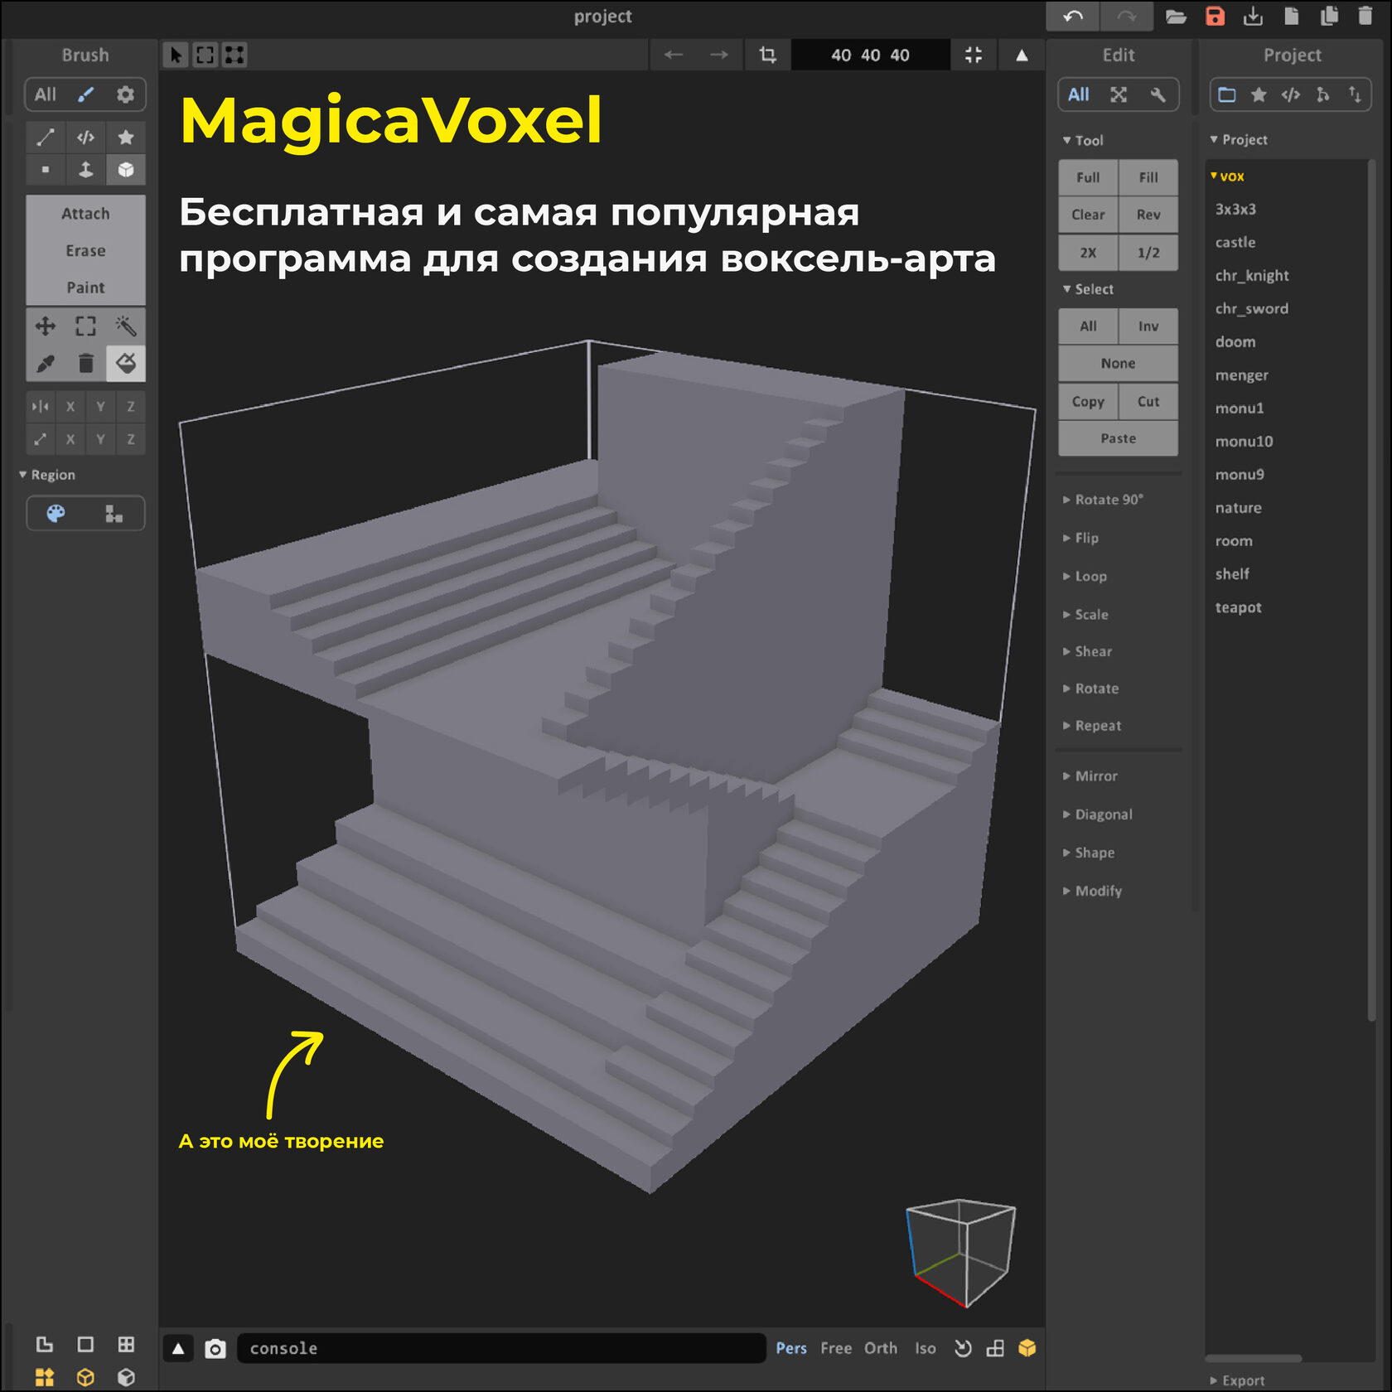Click the Paste button
The image size is (1392, 1392).
1118,438
